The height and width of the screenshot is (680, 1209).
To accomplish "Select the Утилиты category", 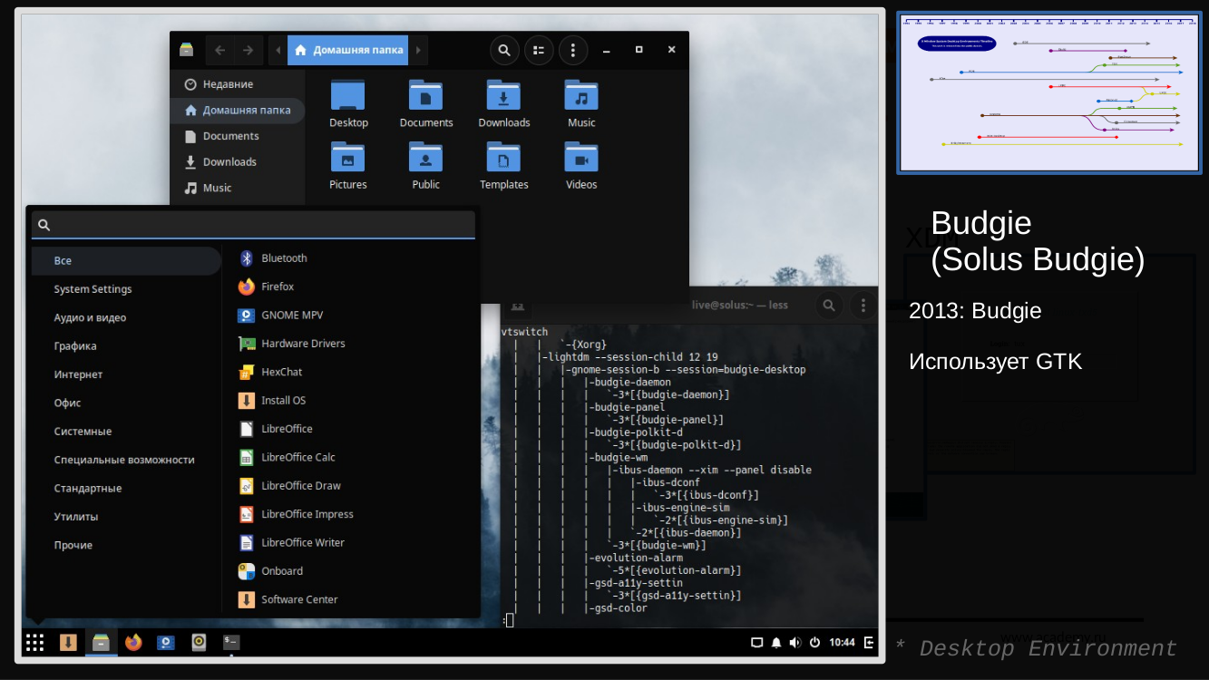I will pos(126,516).
